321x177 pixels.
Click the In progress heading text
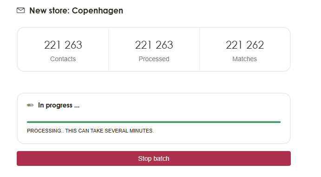[59, 105]
